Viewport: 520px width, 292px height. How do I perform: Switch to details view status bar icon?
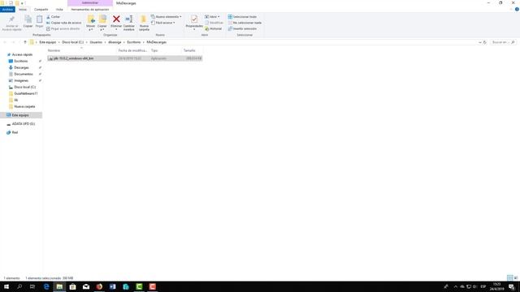tap(509, 277)
